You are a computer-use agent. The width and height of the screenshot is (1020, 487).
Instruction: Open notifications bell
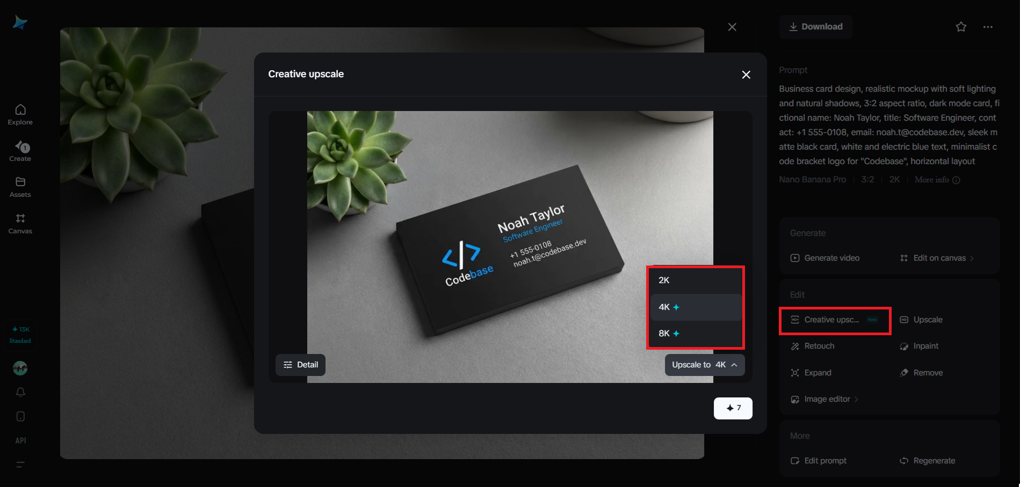coord(20,392)
